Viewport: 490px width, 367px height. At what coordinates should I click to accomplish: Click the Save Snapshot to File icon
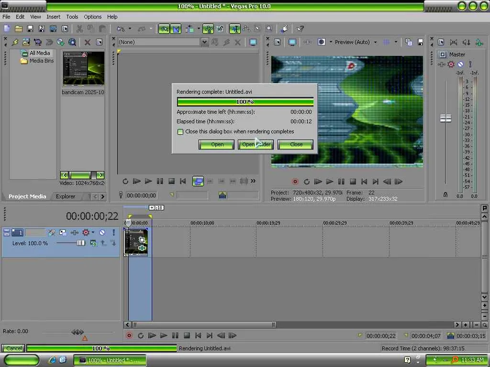pyautogui.click(x=420, y=42)
